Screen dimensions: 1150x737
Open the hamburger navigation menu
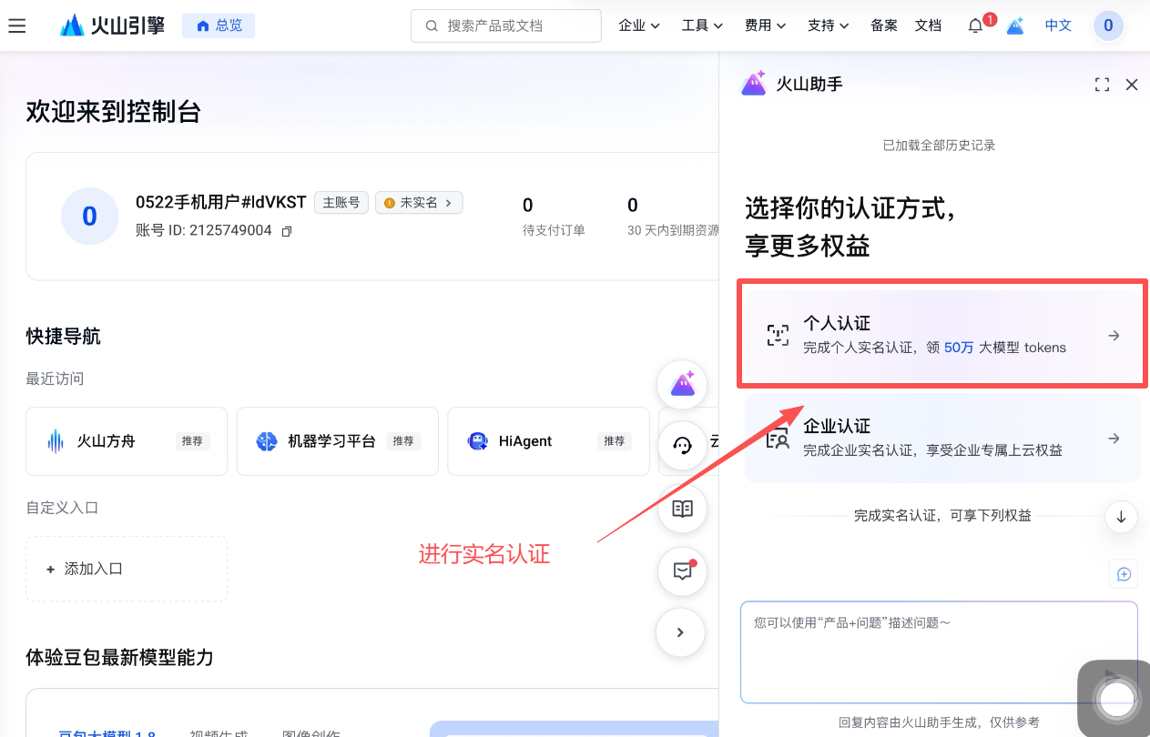[17, 25]
